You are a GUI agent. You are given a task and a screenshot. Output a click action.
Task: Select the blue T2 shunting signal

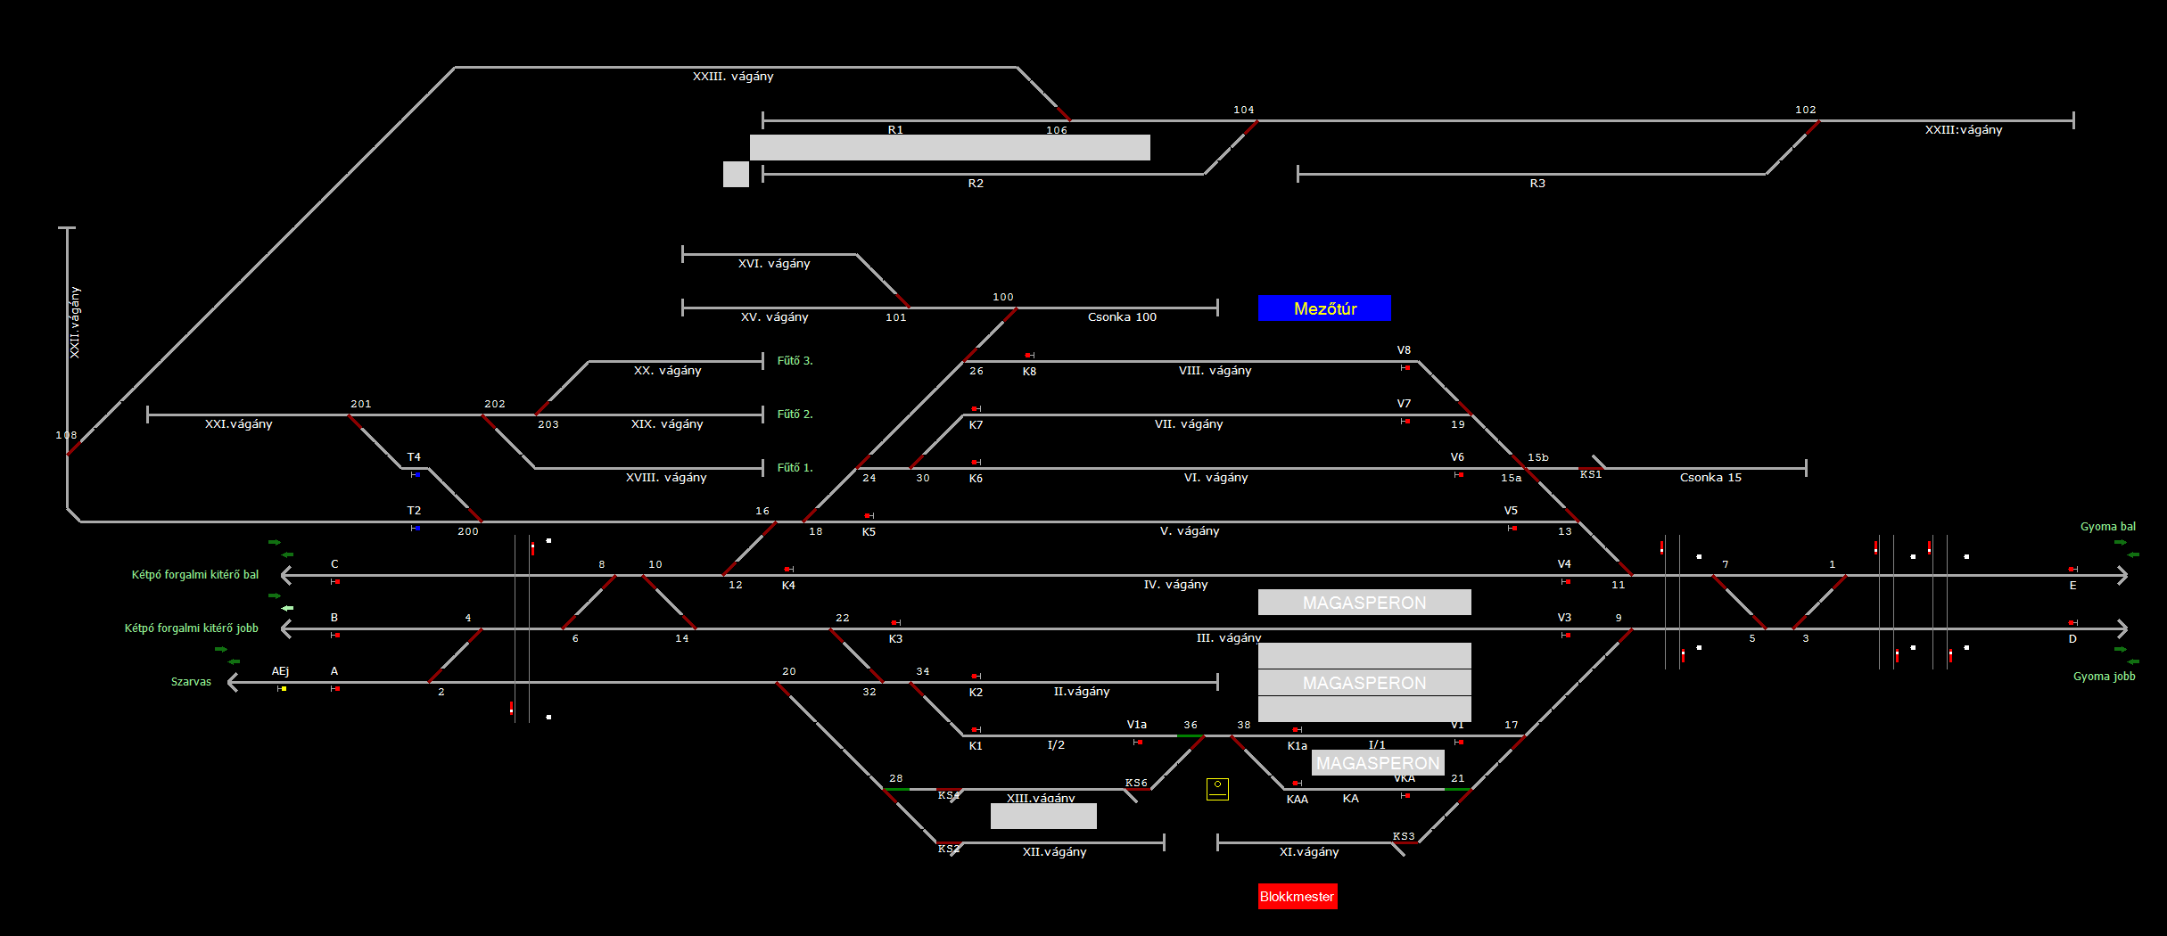click(x=416, y=528)
